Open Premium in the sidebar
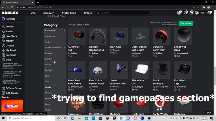216x121 pixels. (9, 55)
